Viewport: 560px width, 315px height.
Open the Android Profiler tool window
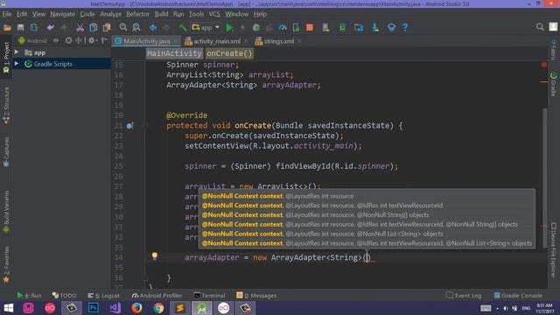pos(157,296)
